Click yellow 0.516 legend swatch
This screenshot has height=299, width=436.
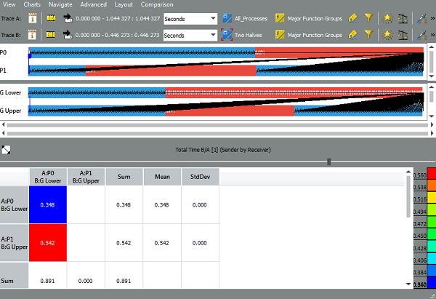(432, 197)
